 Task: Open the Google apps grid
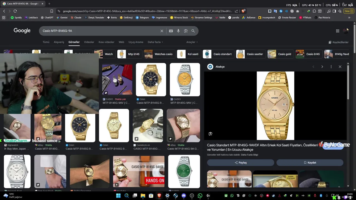[x=337, y=31]
